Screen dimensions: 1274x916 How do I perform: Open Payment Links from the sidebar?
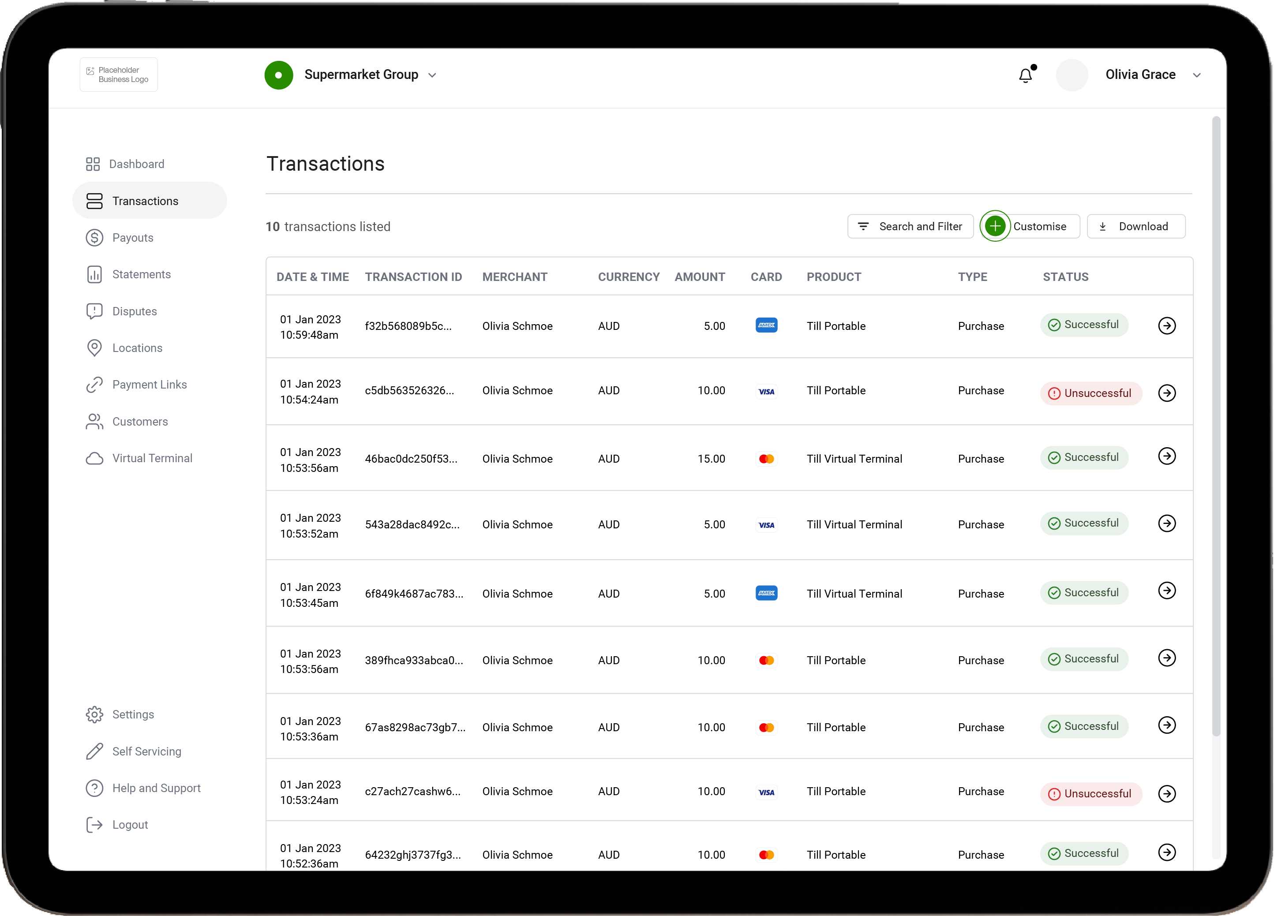[136, 385]
